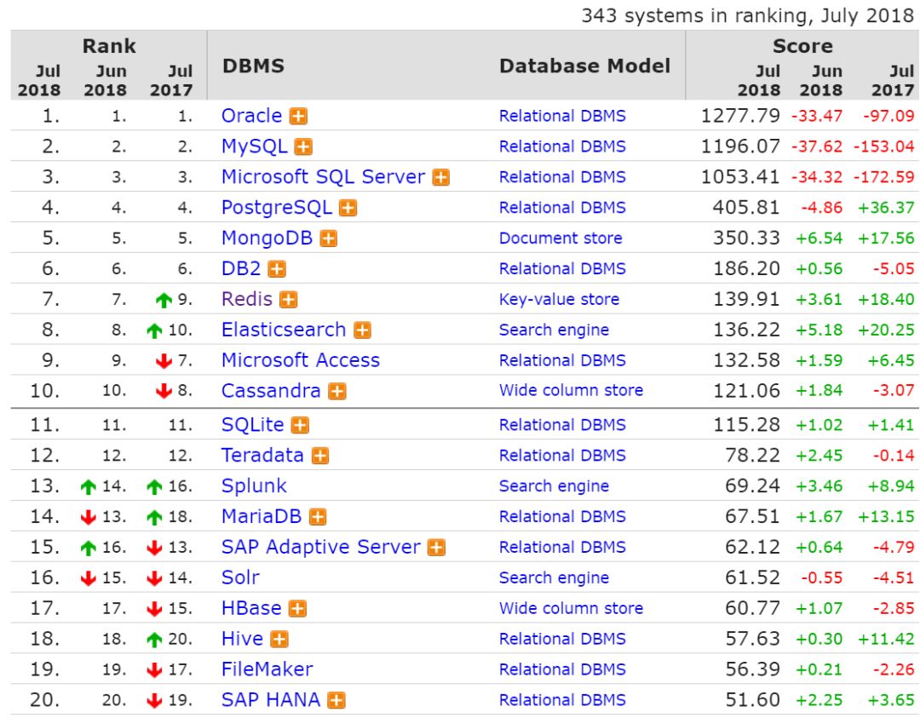Open the Microsoft Access link

pos(301,360)
